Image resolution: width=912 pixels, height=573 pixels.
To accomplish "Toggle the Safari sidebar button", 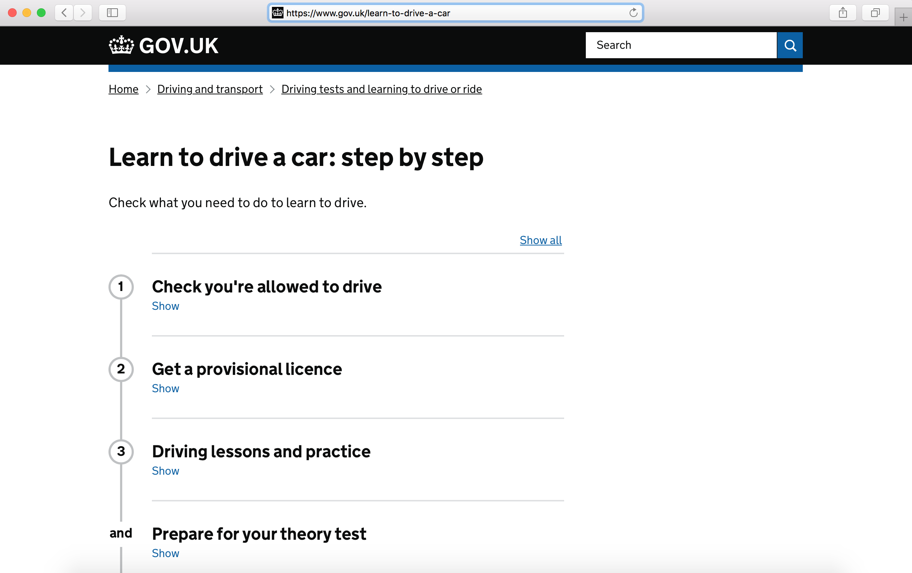I will pyautogui.click(x=112, y=13).
